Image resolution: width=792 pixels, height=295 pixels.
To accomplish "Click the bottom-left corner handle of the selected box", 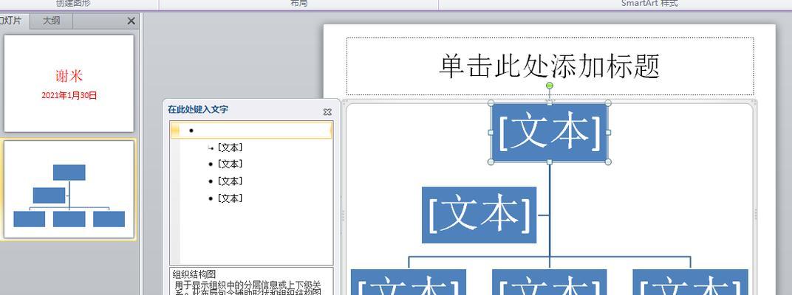I will tap(491, 162).
